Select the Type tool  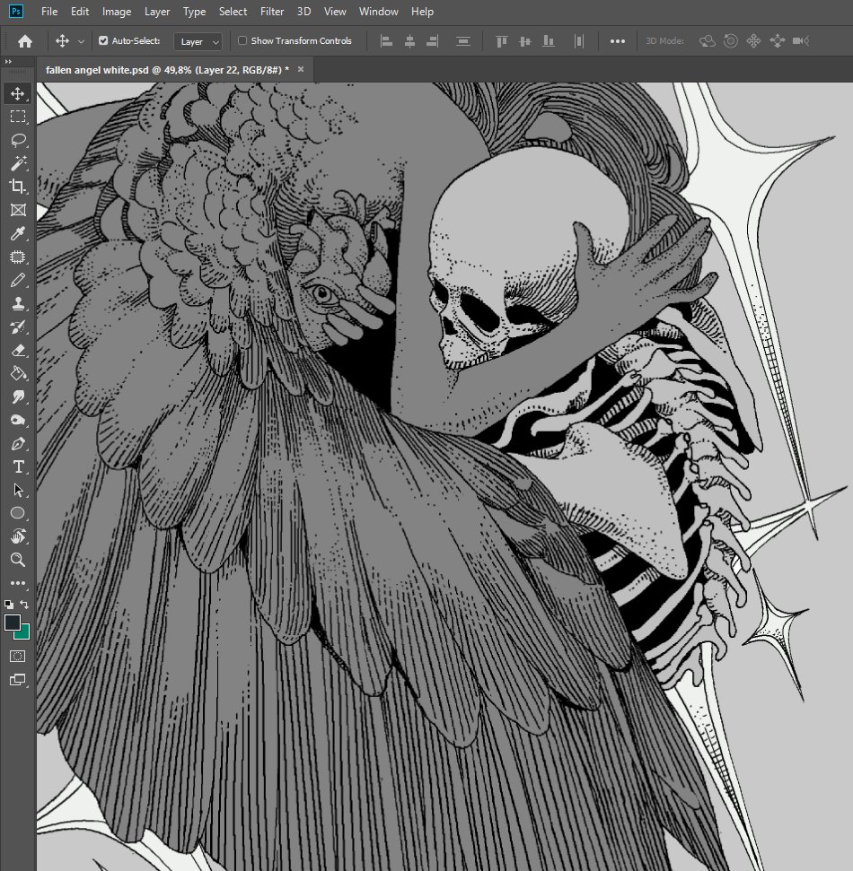[19, 466]
